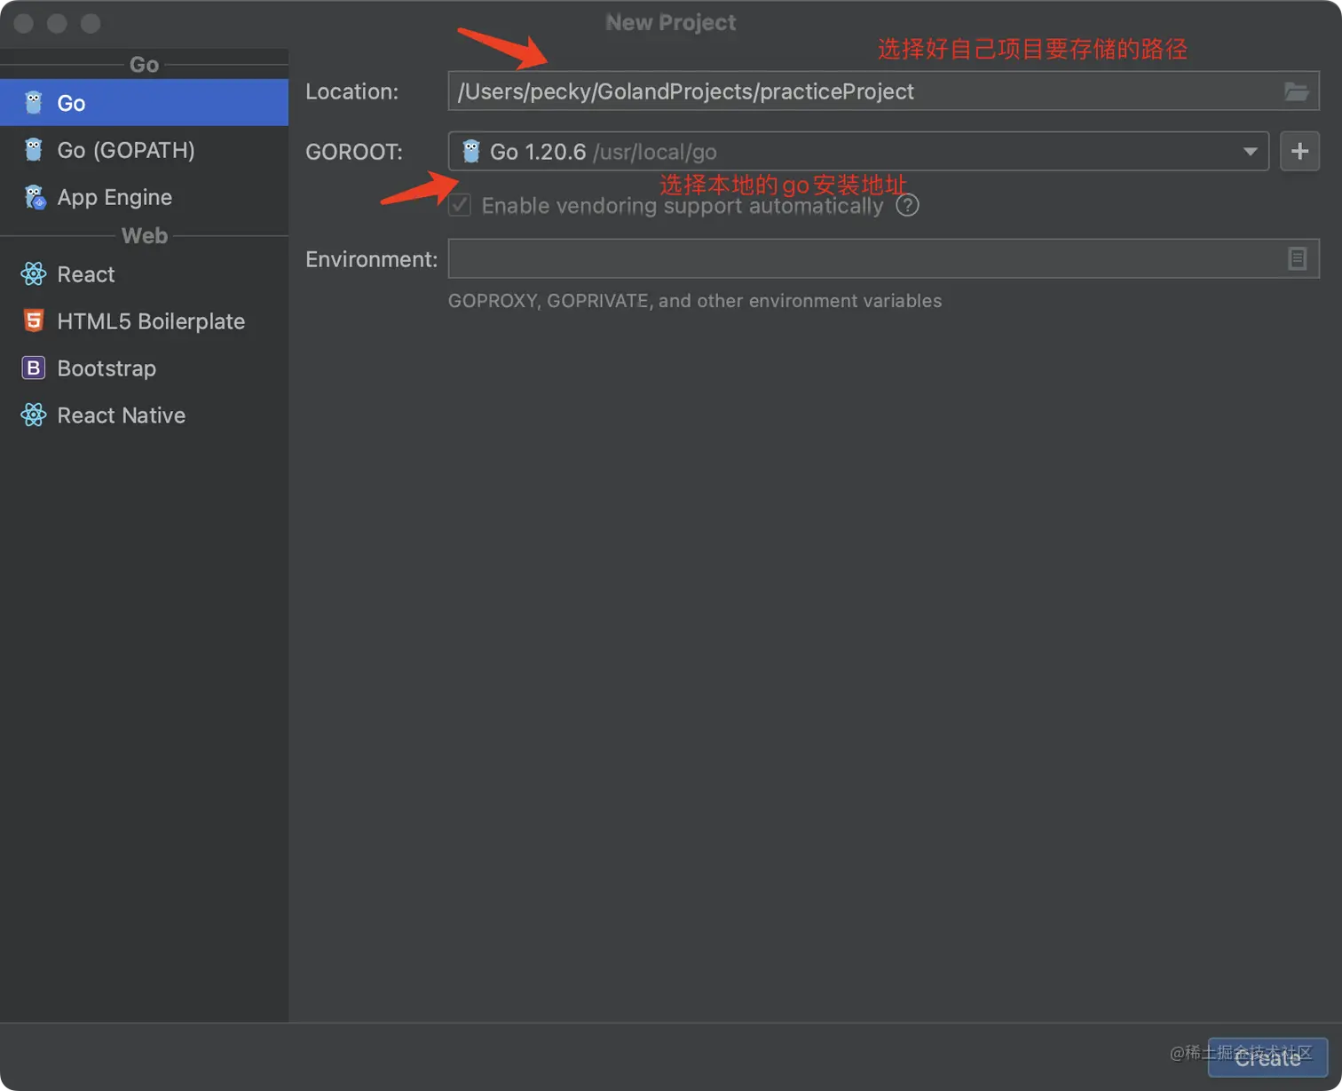
Task: Click the Environment label
Action: click(371, 259)
